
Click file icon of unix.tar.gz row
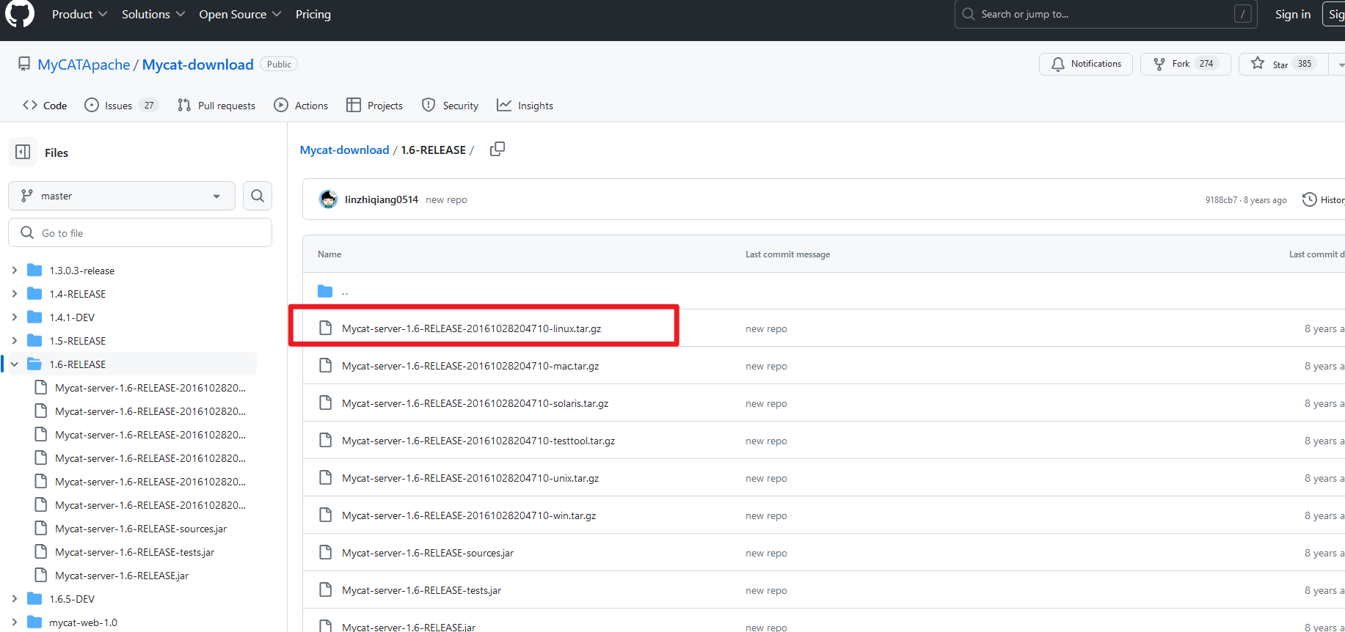(325, 477)
